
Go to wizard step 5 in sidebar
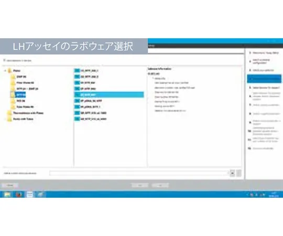coord(264,88)
